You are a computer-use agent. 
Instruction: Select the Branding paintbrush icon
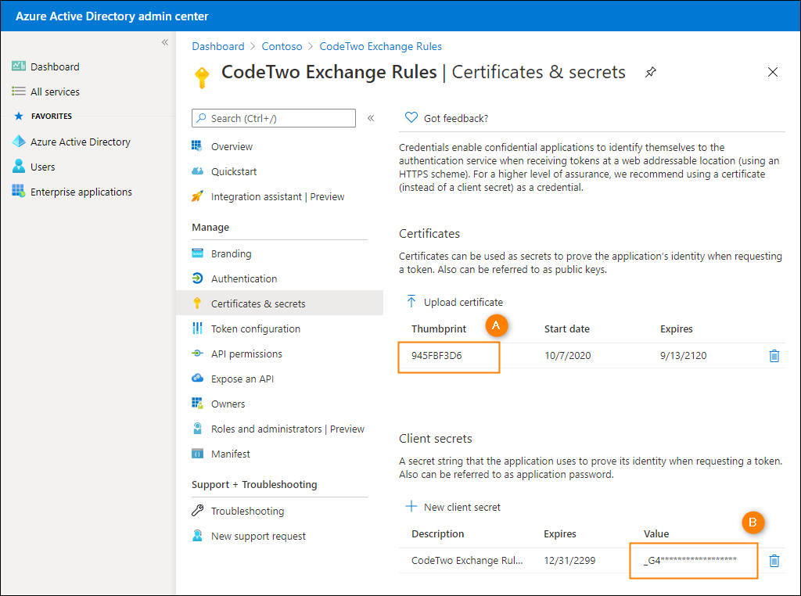pos(196,253)
